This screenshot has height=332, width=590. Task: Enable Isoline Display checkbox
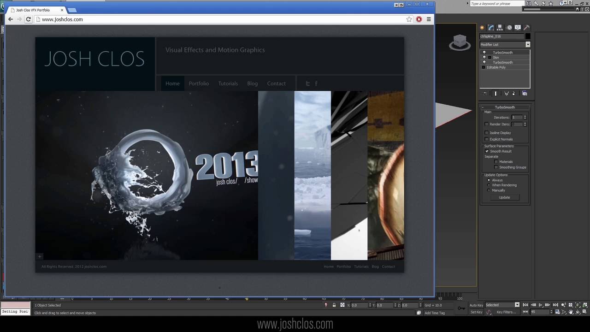click(x=487, y=133)
